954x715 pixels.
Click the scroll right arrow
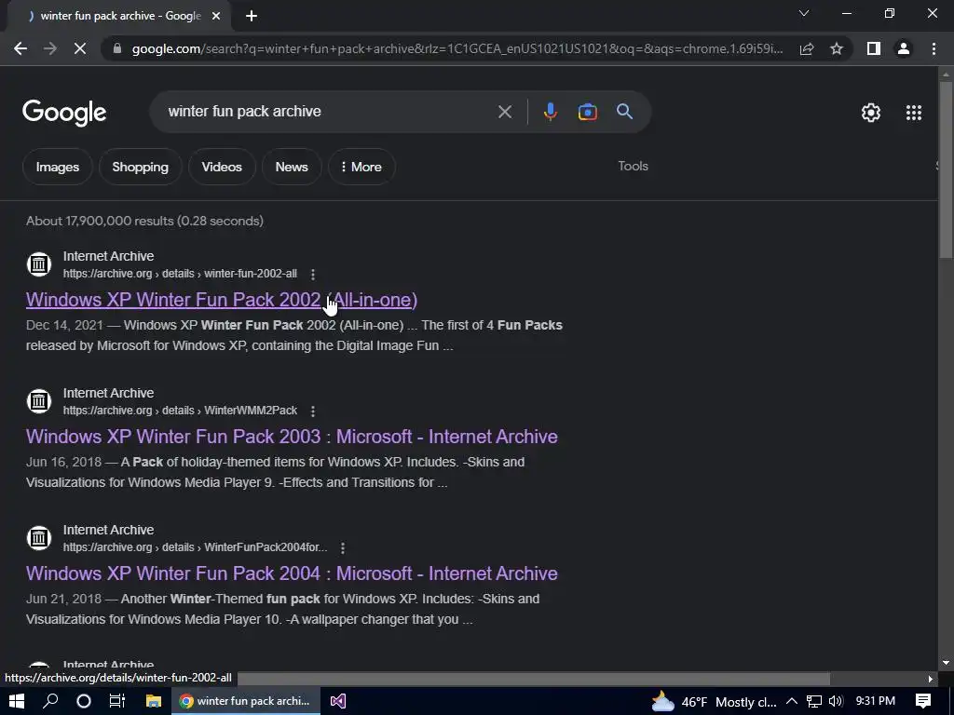click(x=931, y=679)
